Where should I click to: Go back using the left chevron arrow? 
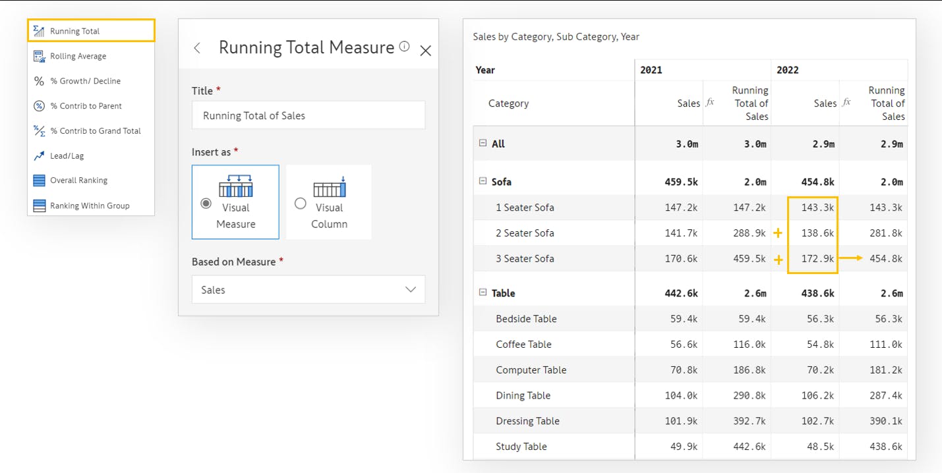click(x=197, y=48)
